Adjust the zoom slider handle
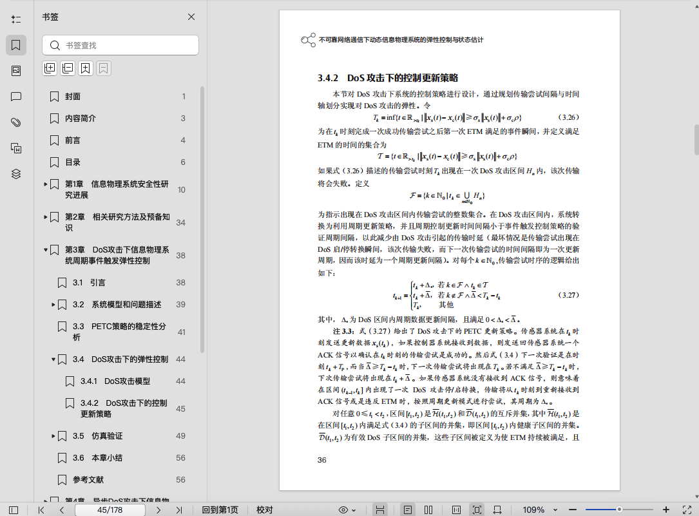Viewport: 699px width, 516px height. 619,510
